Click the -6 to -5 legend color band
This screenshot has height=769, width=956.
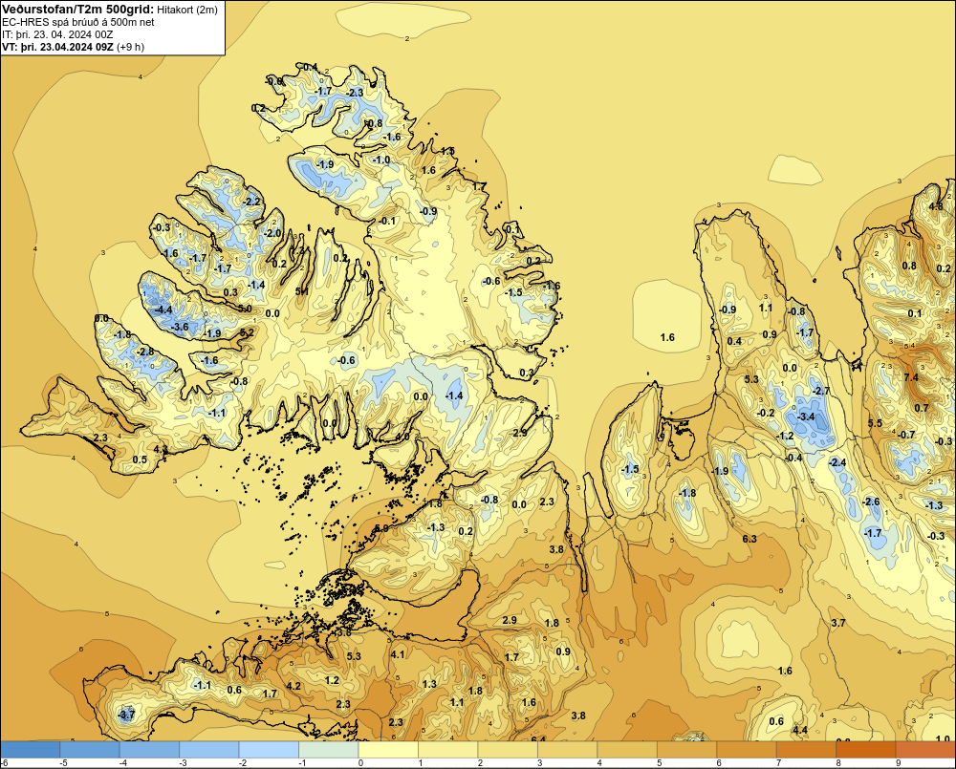click(x=31, y=750)
